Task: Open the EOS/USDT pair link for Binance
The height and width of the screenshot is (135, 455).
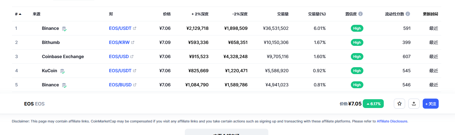Action: 120,28
